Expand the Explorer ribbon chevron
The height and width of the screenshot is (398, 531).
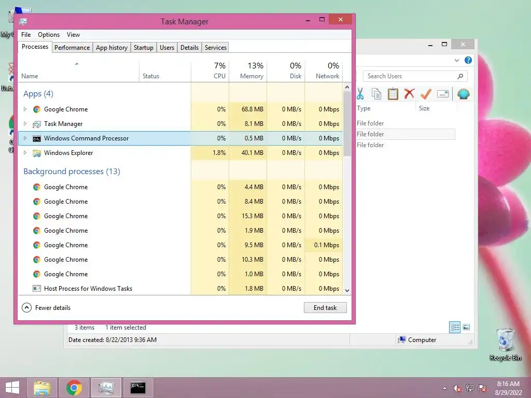pos(457,60)
